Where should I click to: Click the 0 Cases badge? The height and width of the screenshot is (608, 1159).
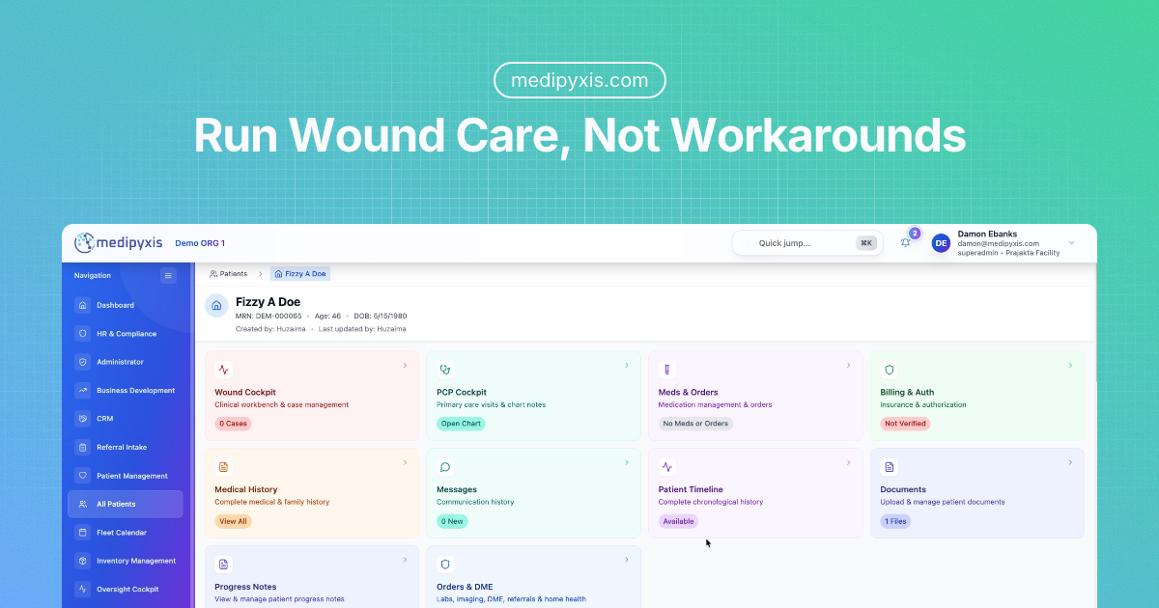pos(233,424)
